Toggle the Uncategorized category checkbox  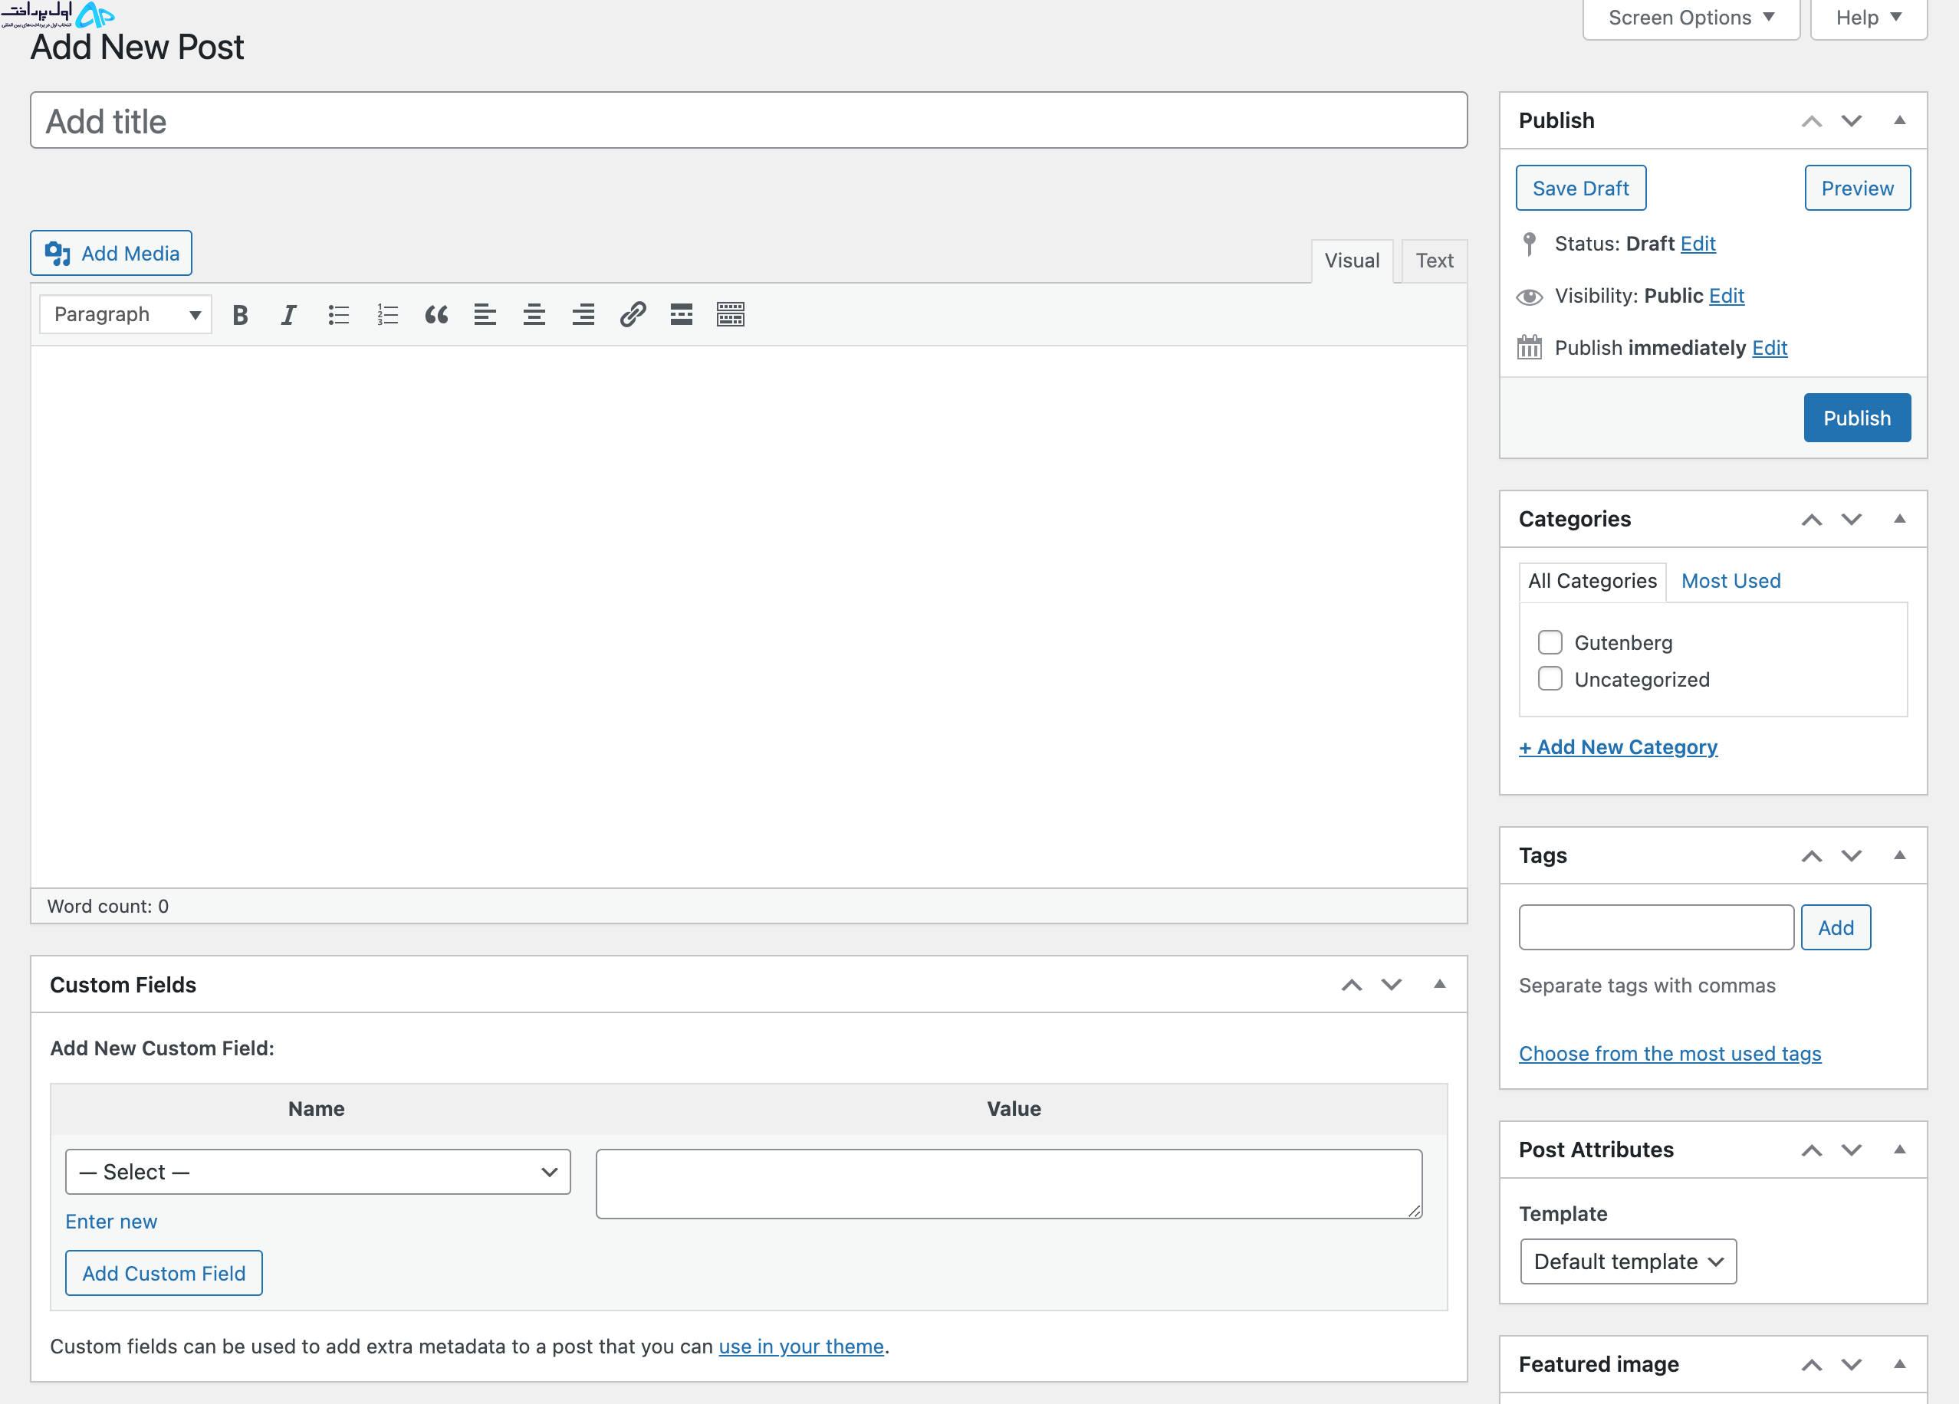tap(1549, 679)
